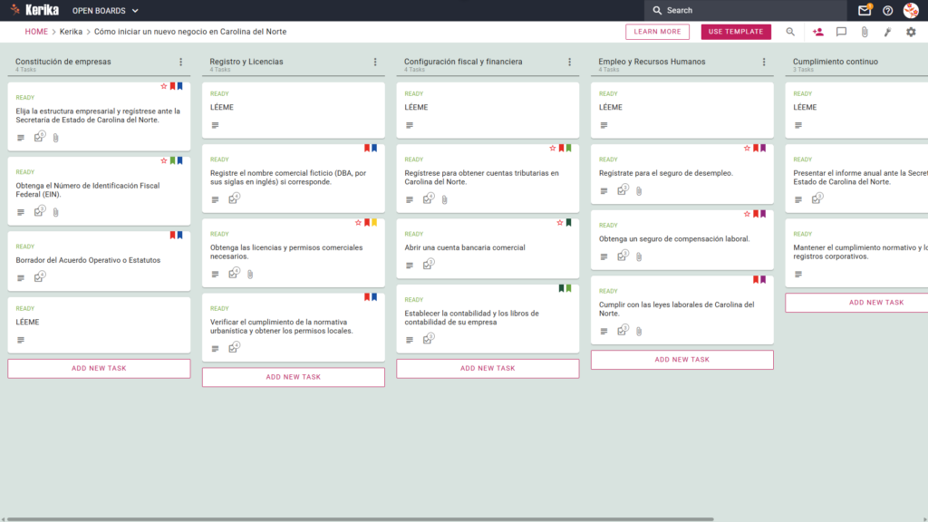Click the highlight tasks pin icon

click(888, 32)
